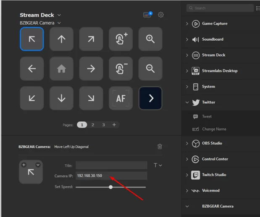Screen dimensions: 260x217
Task: Click the Soundboard speaker icon
Action: click(x=195, y=39)
